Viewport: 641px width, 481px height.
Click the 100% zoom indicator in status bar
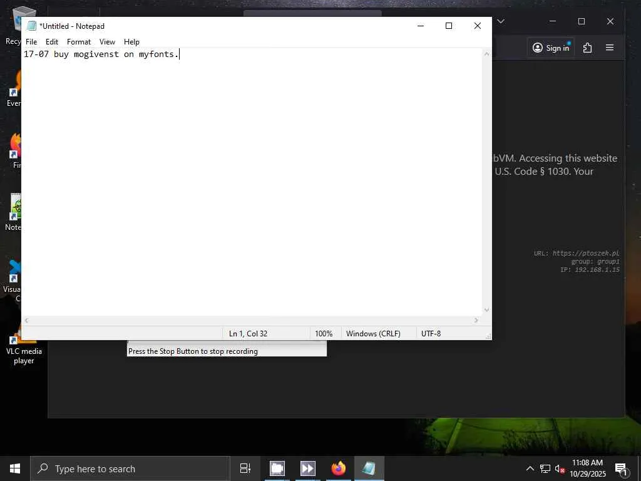pyautogui.click(x=324, y=334)
